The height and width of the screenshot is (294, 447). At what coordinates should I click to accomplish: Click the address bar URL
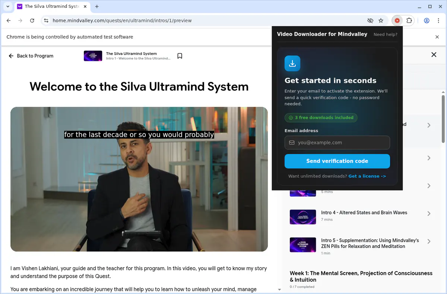(x=122, y=20)
